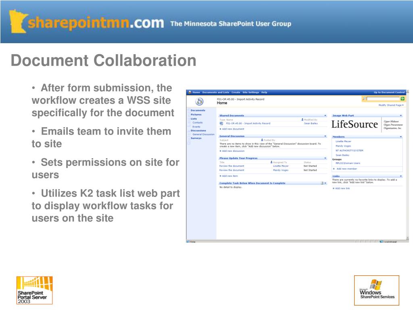Open the Help menu item
Viewport: 413px width, 310px height.
(x=264, y=92)
